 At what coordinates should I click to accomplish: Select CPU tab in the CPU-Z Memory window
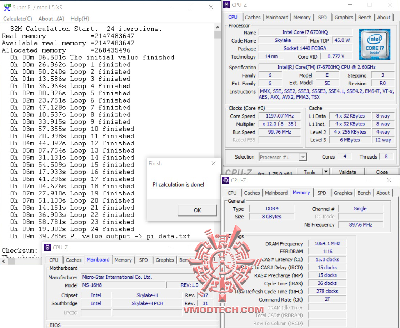click(x=232, y=193)
